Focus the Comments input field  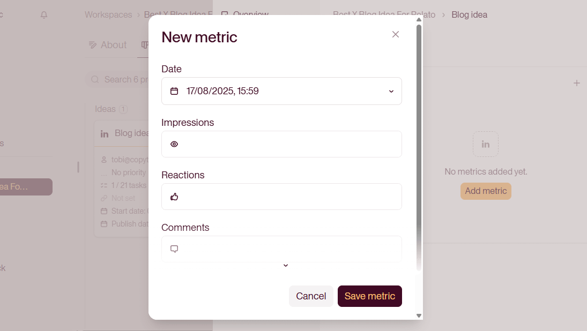[x=281, y=249]
